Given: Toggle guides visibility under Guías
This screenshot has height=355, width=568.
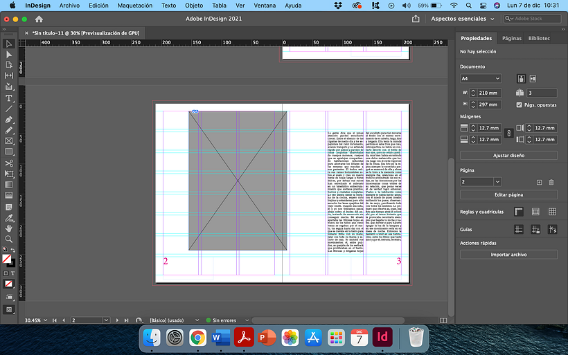Looking at the screenshot, I should pos(519,230).
